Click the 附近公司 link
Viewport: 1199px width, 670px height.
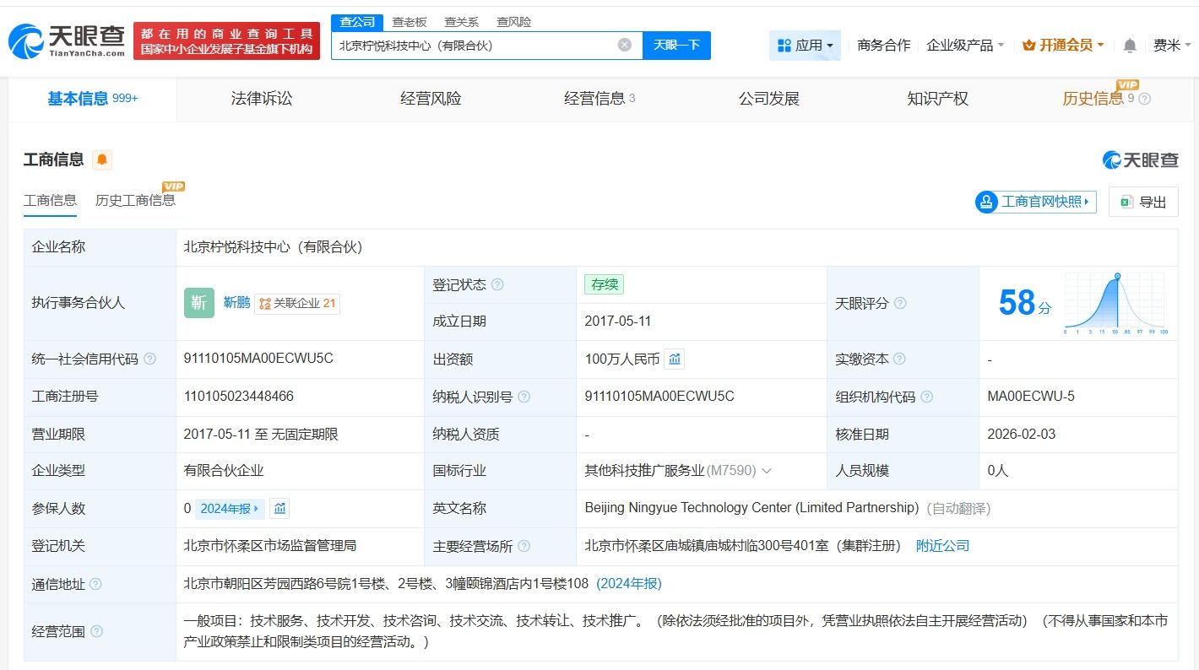click(943, 546)
